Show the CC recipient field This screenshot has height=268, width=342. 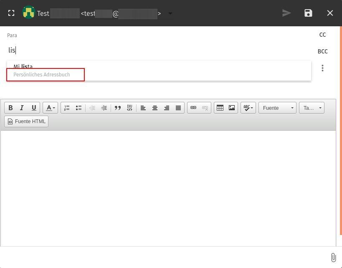click(x=322, y=35)
